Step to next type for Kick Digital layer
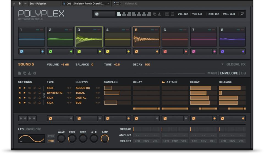The height and width of the screenshot is (154, 264). pyautogui.click(x=71, y=98)
